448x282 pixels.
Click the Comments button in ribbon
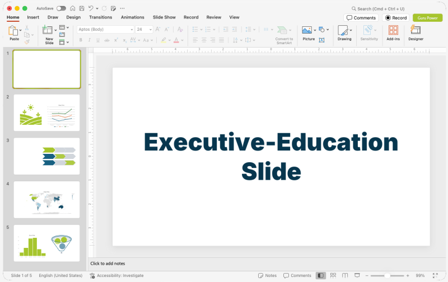pyautogui.click(x=361, y=18)
